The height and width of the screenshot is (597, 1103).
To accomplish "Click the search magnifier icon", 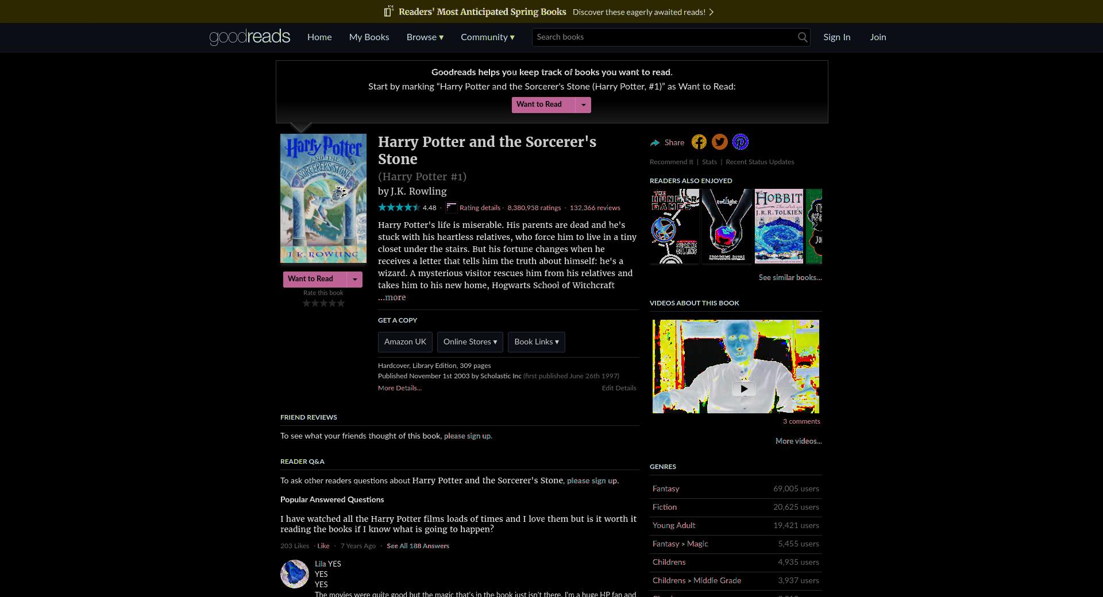I will coord(803,37).
